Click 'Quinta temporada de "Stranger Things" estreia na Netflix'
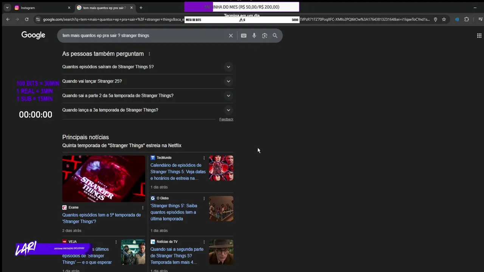 point(122,145)
